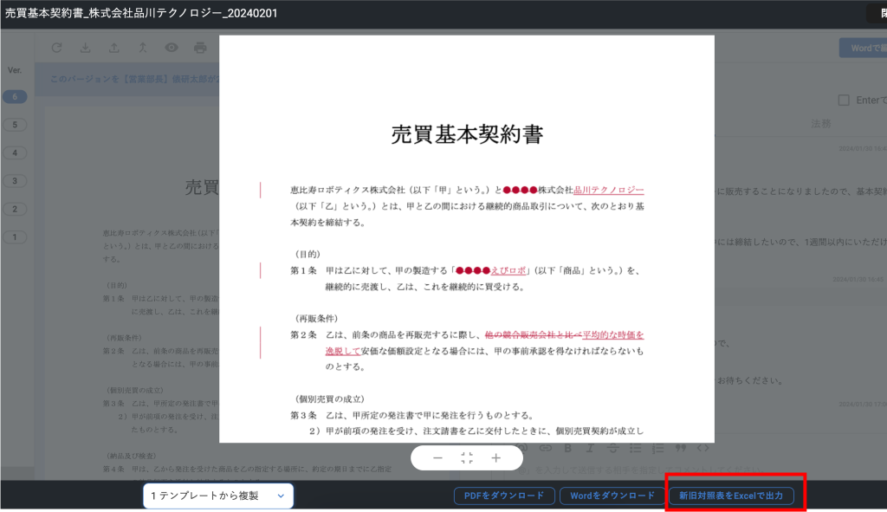Click the fit-to-screen icon in zoom control
The height and width of the screenshot is (512, 887).
point(467,457)
